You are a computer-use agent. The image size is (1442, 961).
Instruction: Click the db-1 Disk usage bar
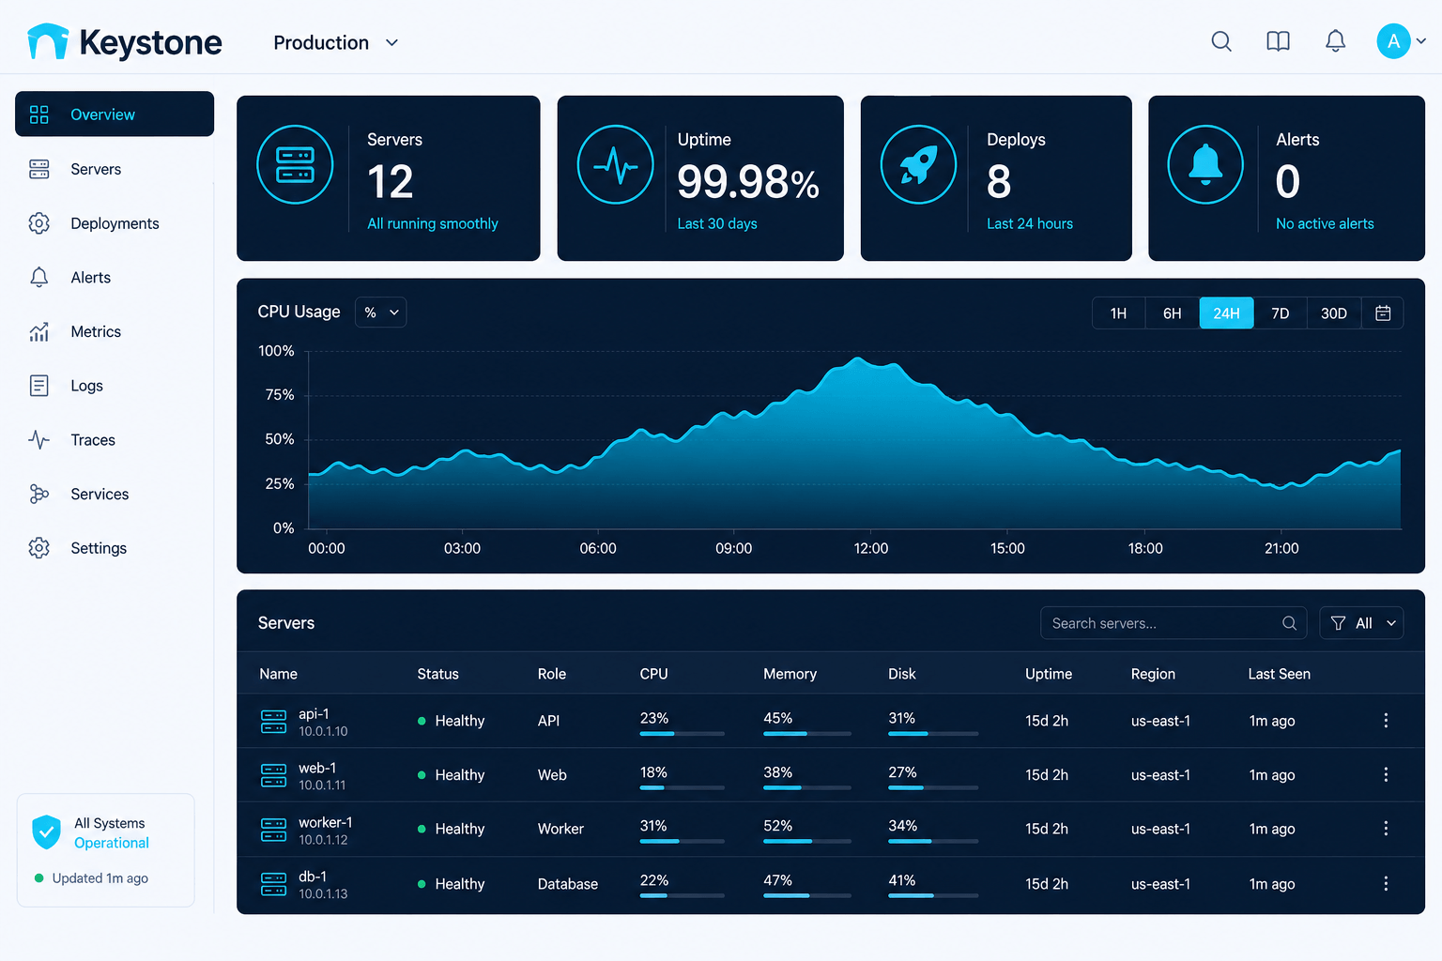point(933,896)
